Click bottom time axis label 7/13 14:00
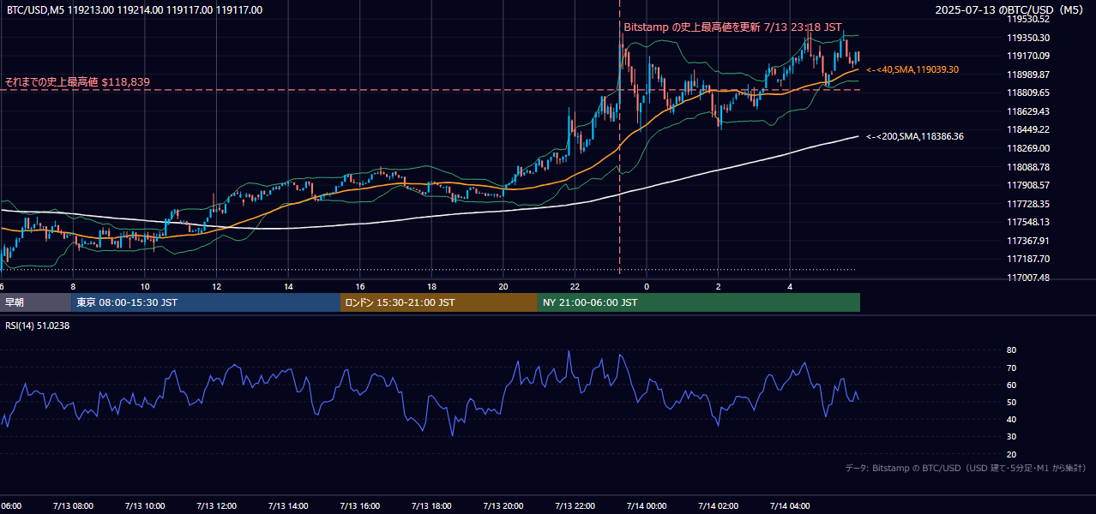The image size is (1096, 514). (288, 506)
